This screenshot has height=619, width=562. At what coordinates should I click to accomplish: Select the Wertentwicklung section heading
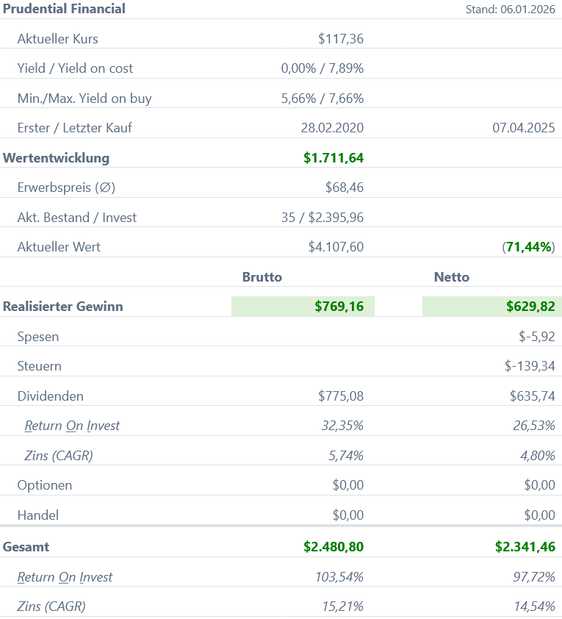click(57, 157)
